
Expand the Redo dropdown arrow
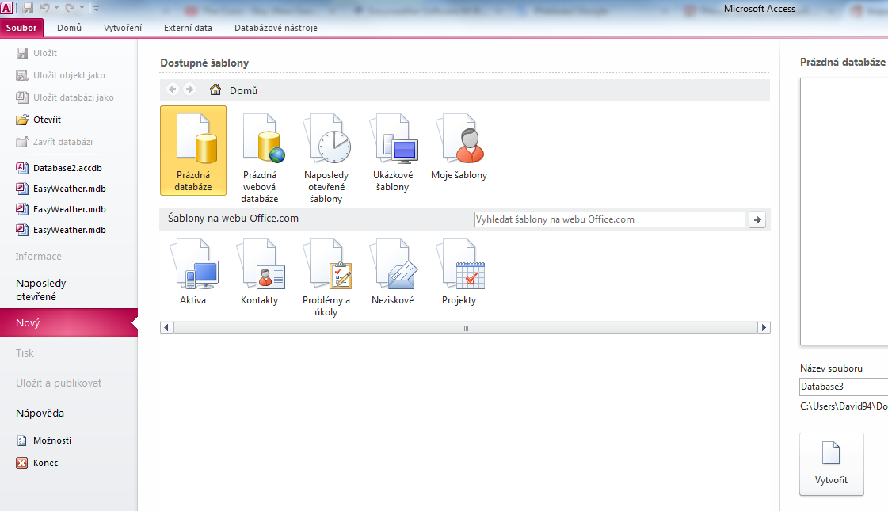82,8
